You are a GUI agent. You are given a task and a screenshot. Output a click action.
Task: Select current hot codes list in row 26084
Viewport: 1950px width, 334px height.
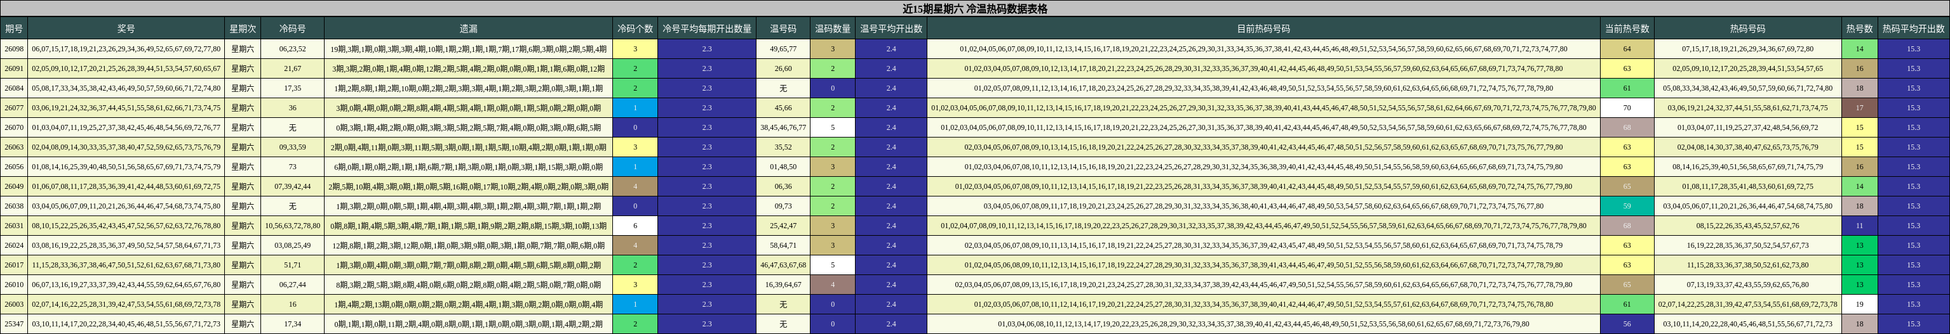[x=1263, y=89]
